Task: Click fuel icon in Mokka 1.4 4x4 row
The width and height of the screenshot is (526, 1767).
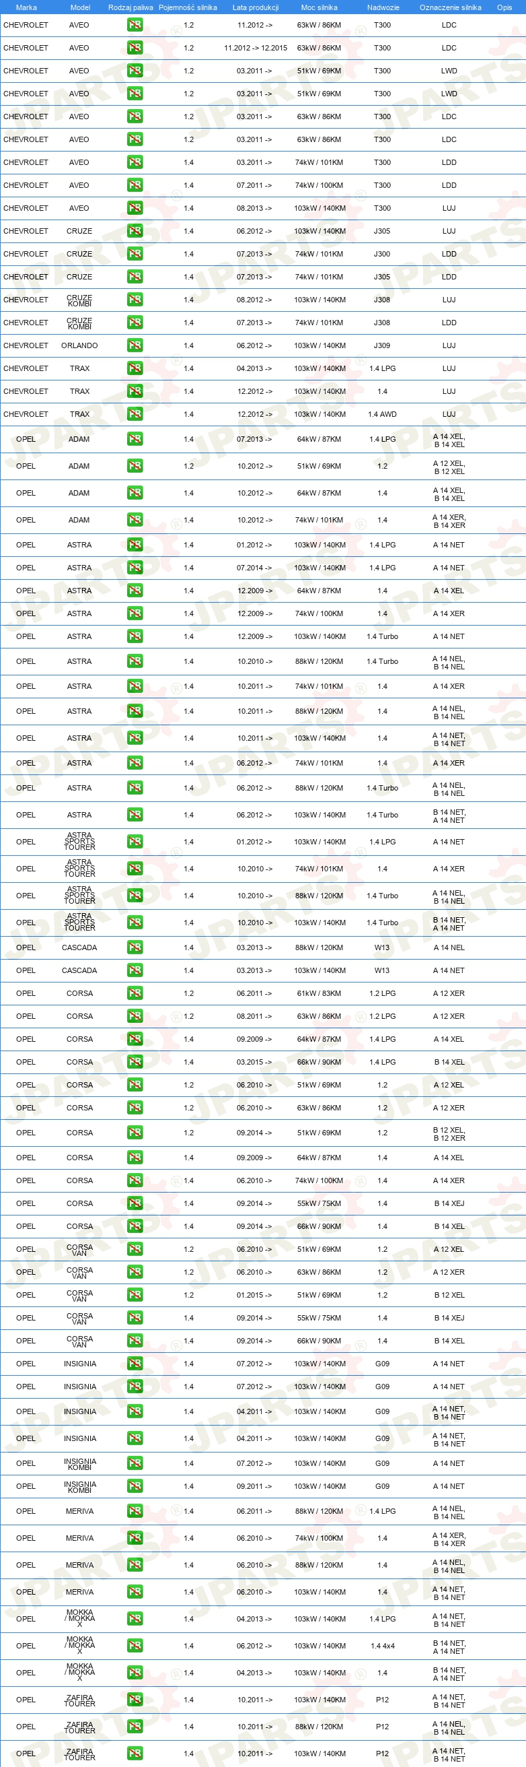Action: [x=135, y=1646]
